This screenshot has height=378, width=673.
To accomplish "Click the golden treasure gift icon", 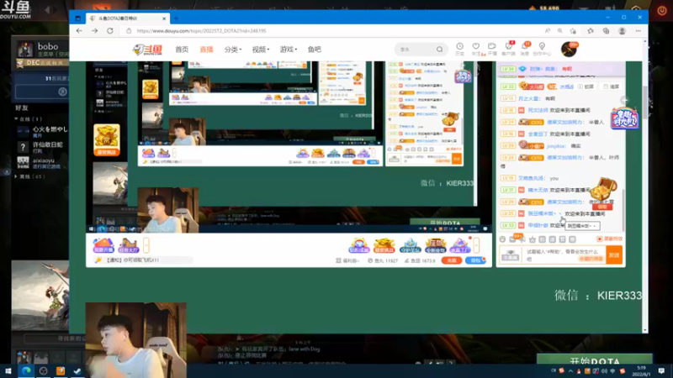I will coord(384,245).
